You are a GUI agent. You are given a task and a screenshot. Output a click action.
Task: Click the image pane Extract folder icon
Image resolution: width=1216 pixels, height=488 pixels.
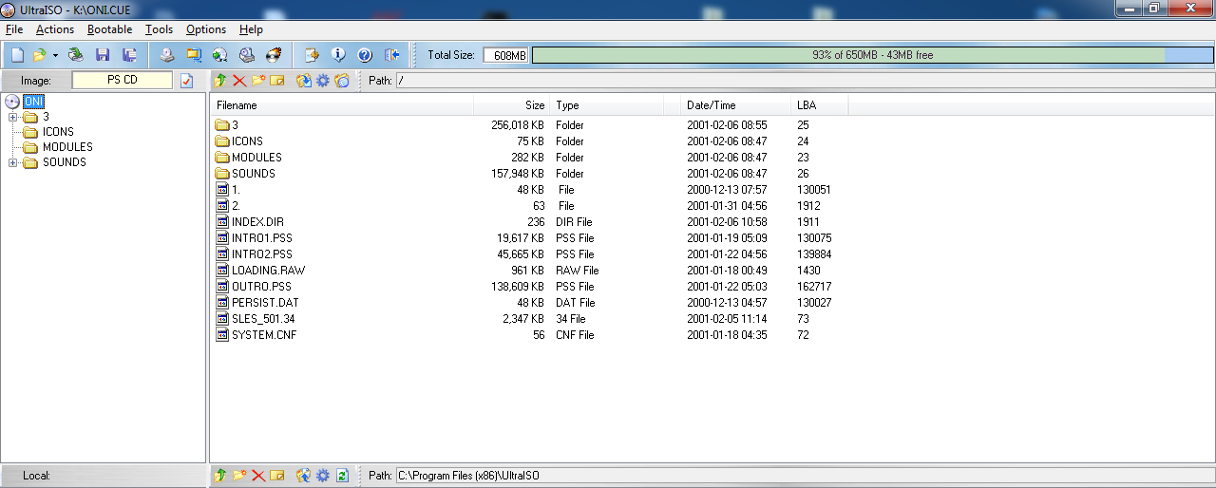[x=304, y=81]
